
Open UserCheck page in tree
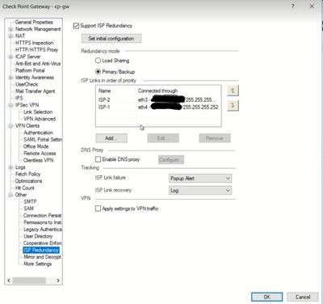(x=27, y=84)
